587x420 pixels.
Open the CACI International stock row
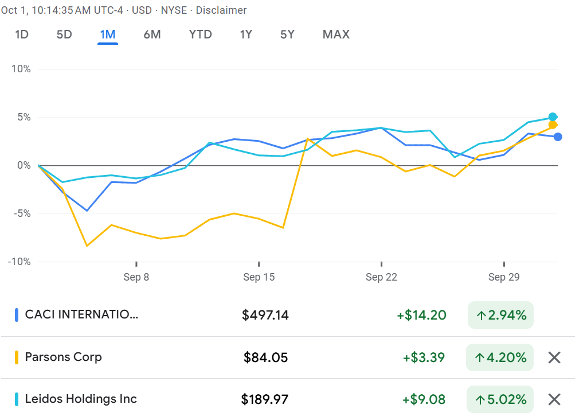(x=81, y=314)
